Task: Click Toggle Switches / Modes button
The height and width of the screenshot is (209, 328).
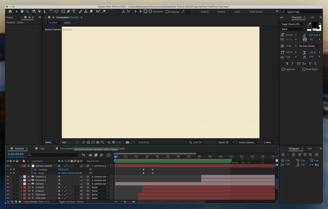Action: [x=71, y=202]
